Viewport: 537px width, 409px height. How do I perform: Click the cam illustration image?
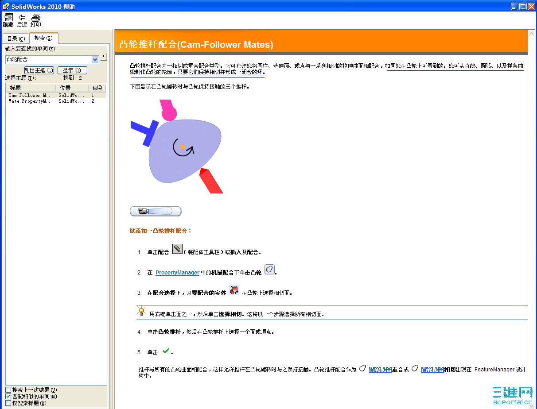coord(177,147)
